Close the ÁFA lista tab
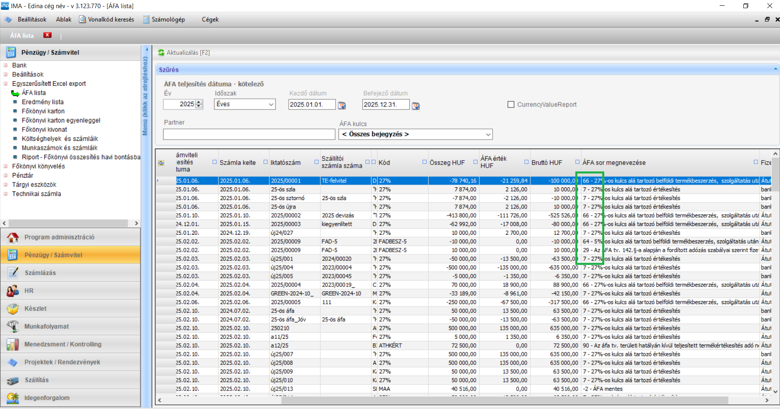The width and height of the screenshot is (780, 409). tap(48, 35)
